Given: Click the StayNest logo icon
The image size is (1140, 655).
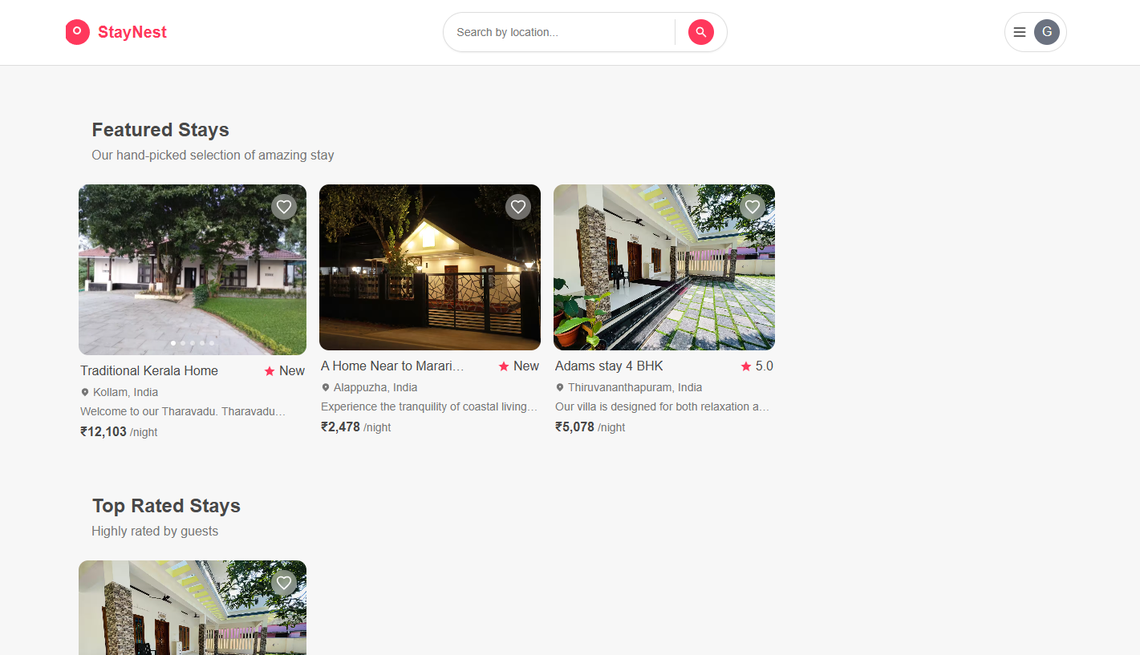Looking at the screenshot, I should (77, 32).
